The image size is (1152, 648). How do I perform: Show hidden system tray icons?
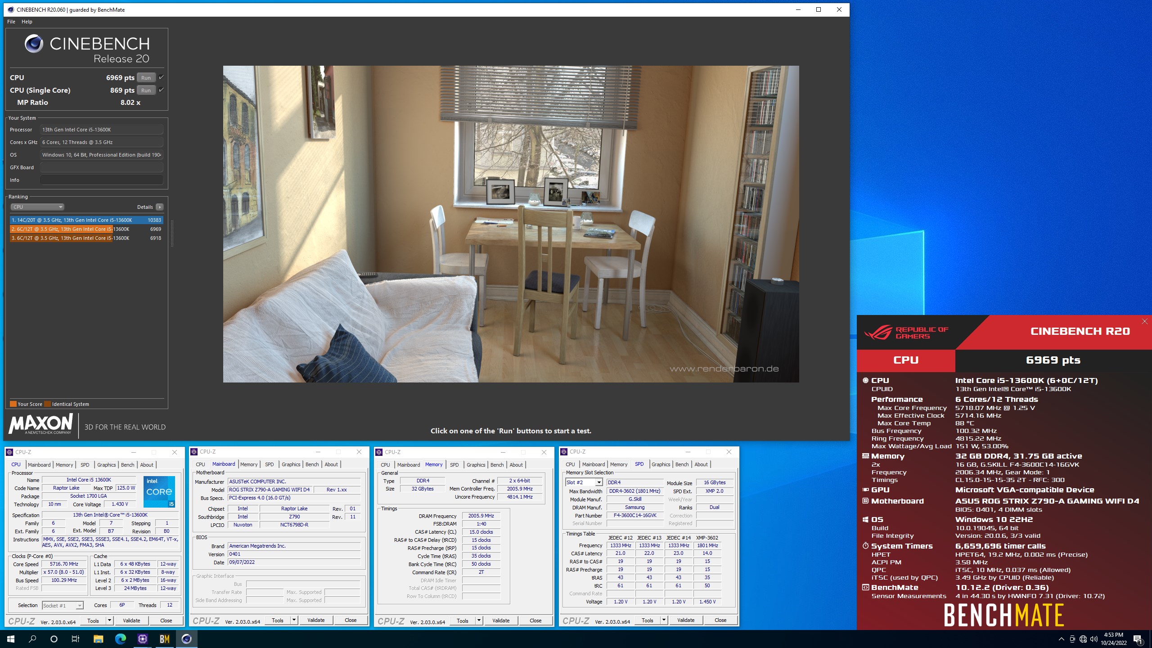(x=1062, y=639)
